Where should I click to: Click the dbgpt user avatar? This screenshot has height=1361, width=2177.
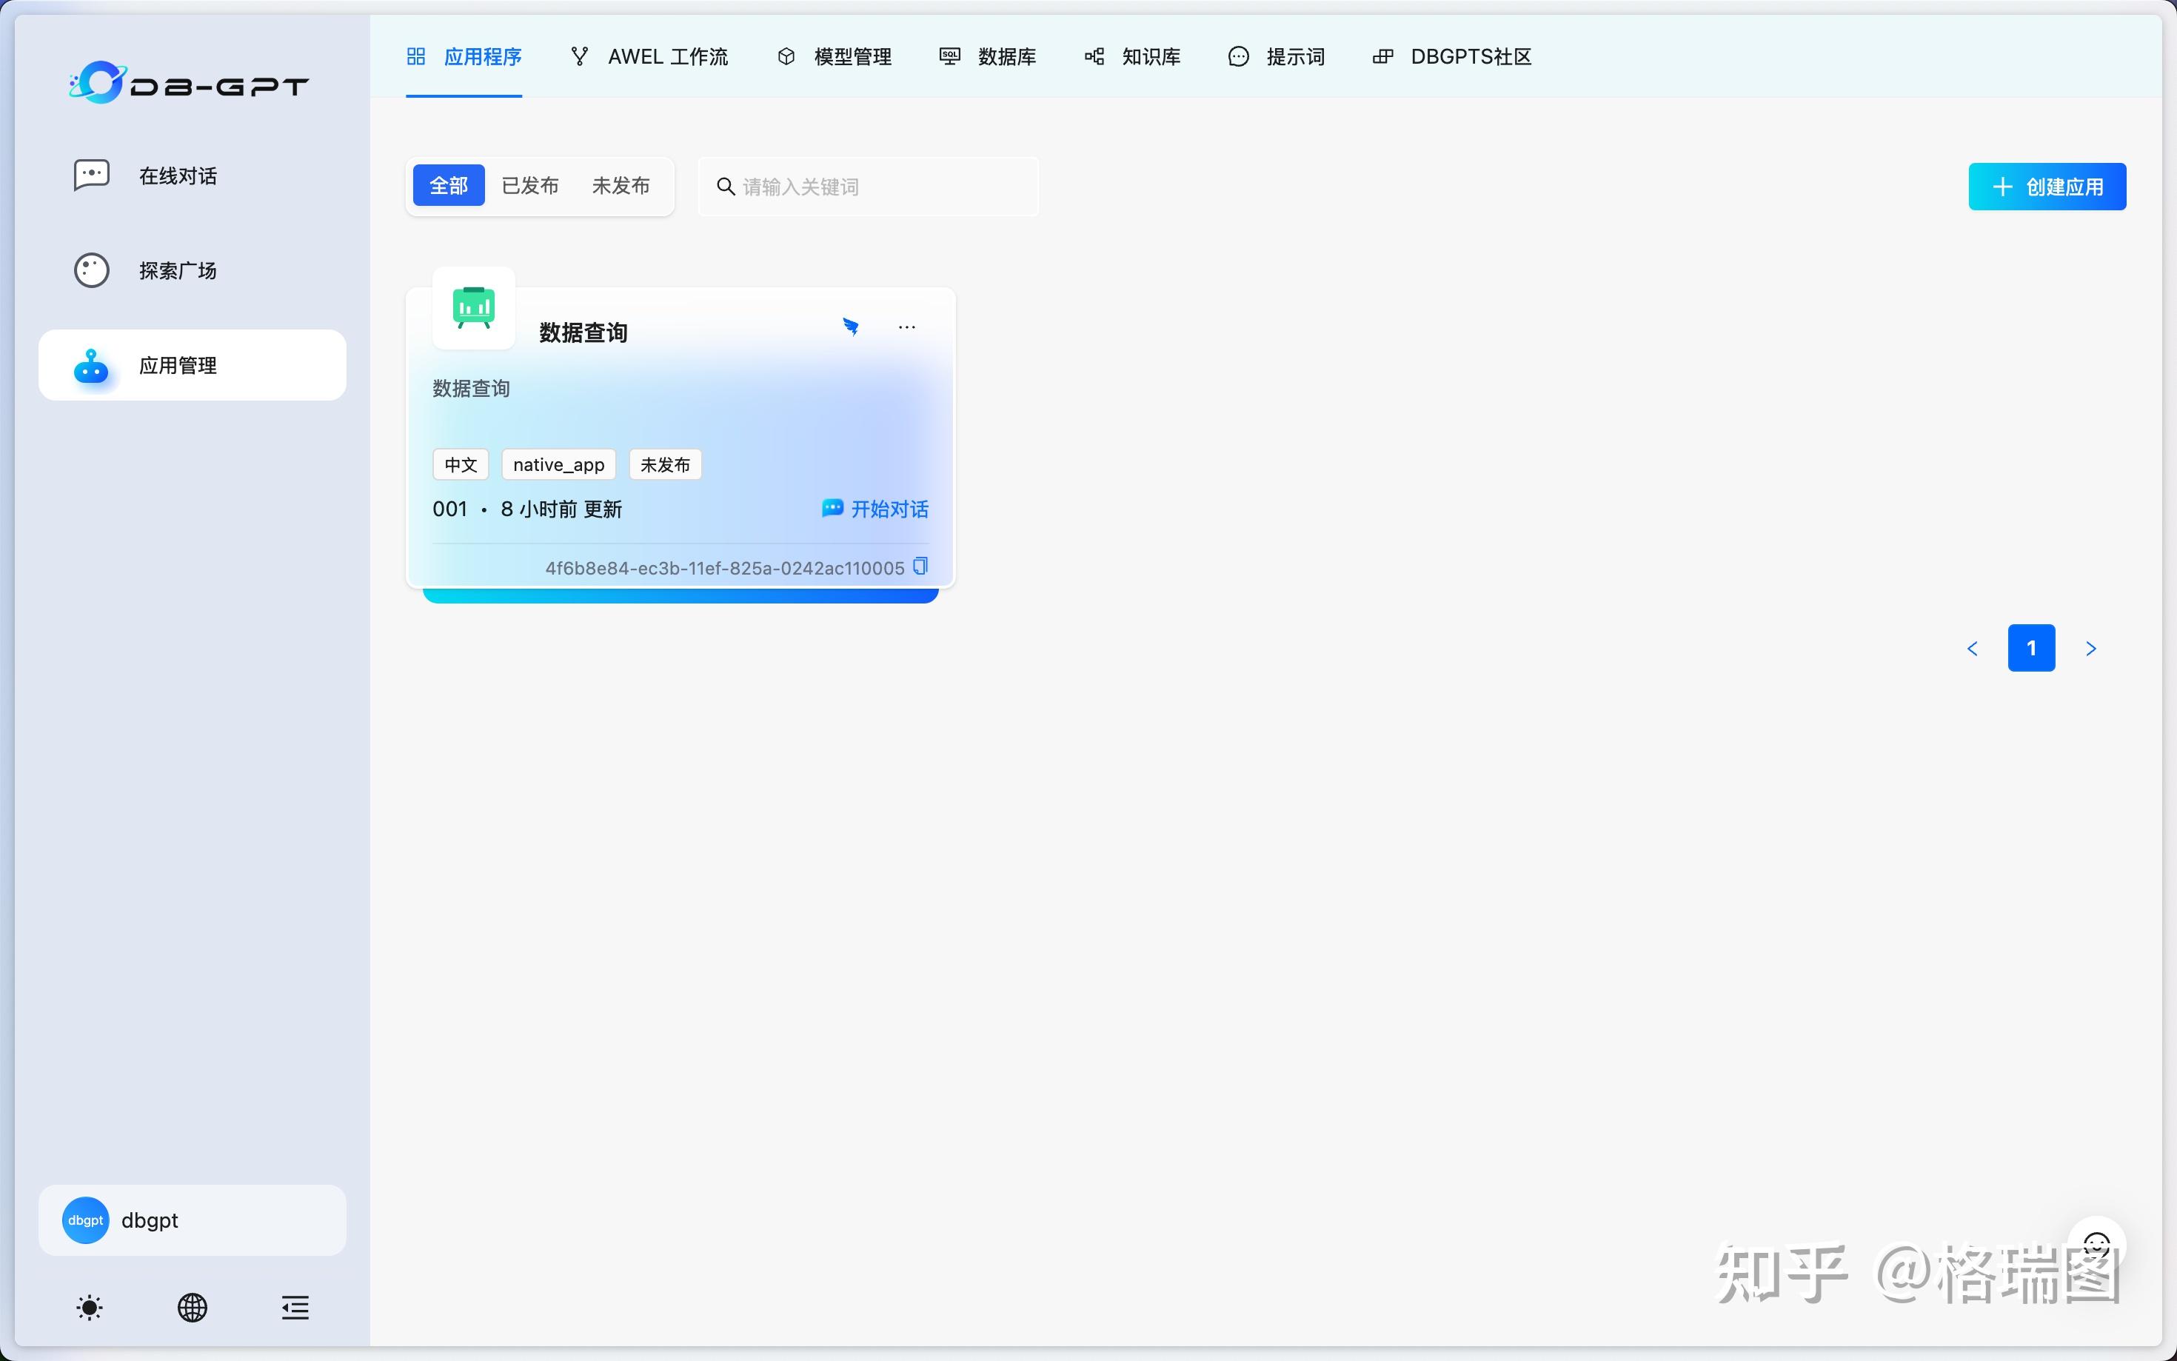click(x=84, y=1220)
